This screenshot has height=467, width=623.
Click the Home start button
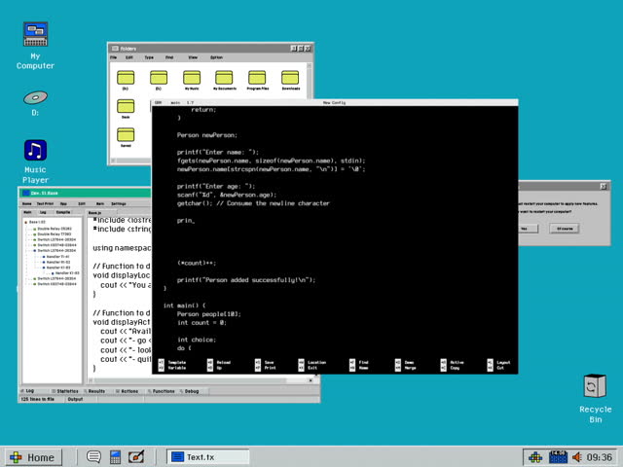(x=31, y=456)
